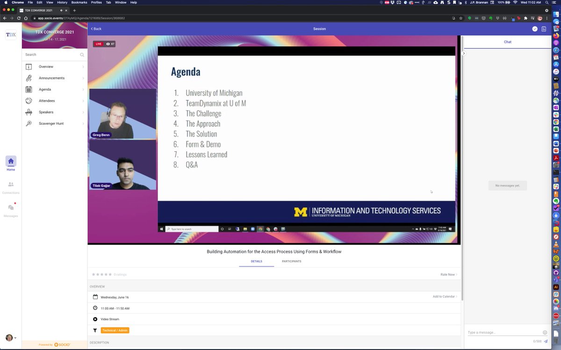Collapse the chat panel with the arrow
Screen dimensions: 561x350
click(464, 53)
